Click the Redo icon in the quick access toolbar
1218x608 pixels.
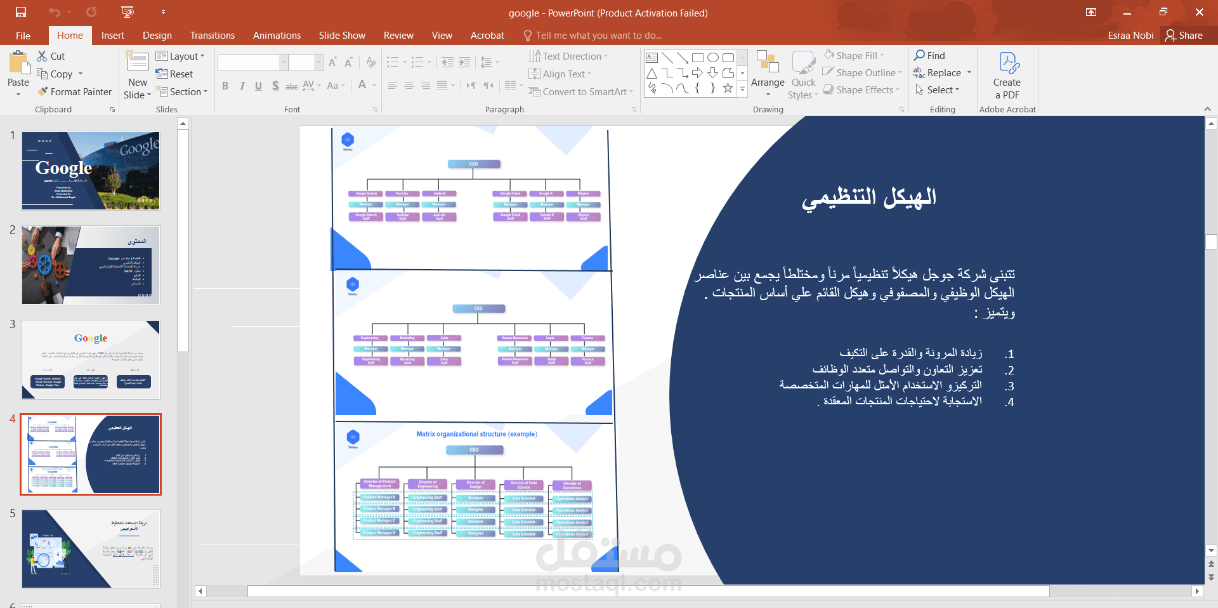coord(91,12)
